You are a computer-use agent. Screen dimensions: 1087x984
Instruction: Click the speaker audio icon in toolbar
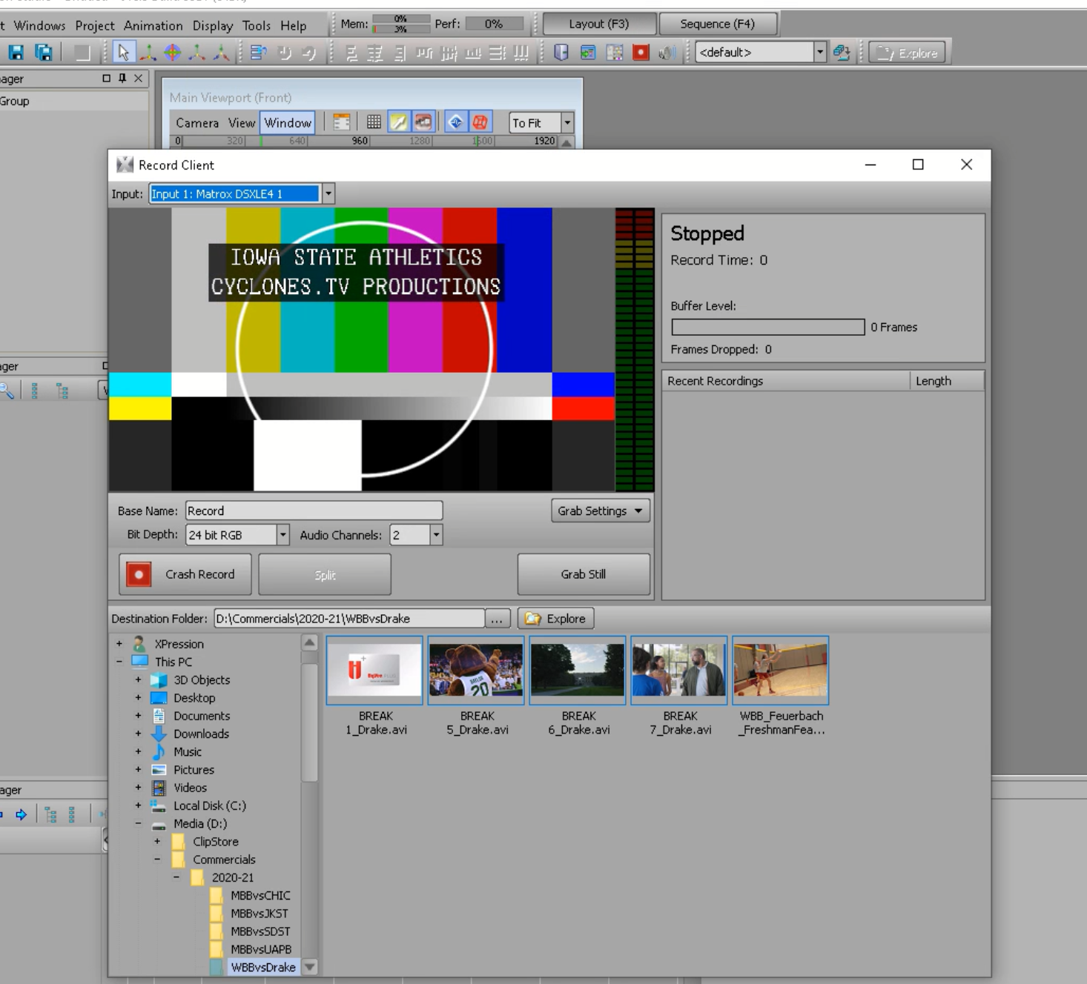667,53
